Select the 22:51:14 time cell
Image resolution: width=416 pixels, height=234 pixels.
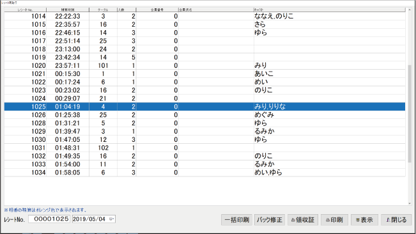pos(68,41)
